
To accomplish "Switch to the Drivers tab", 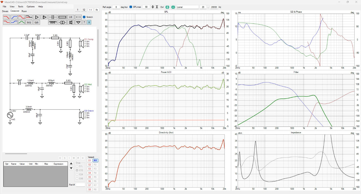I will 5,11.
